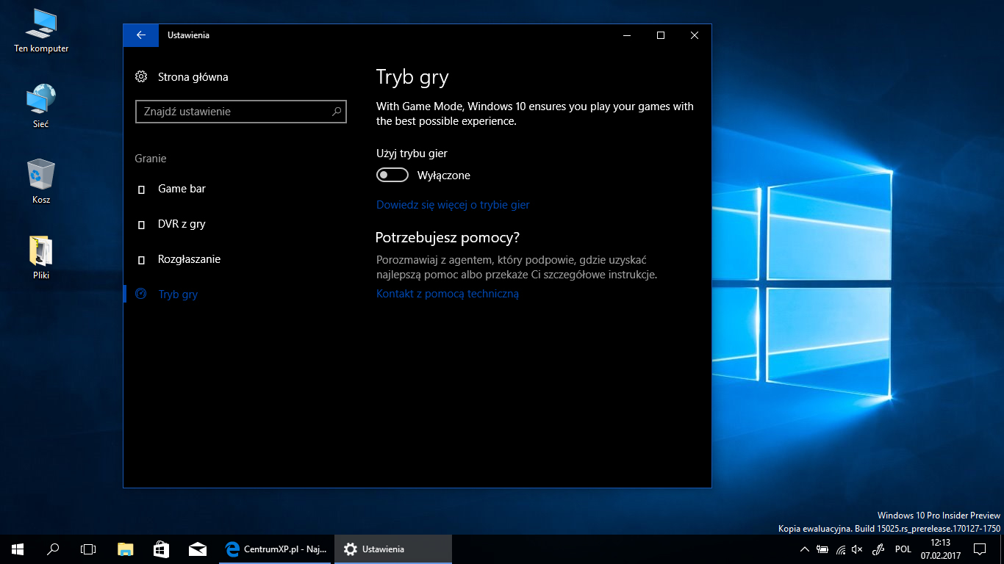Click the search magnifier in Znajdź ustawienie box
The height and width of the screenshot is (564, 1004).
(x=337, y=112)
